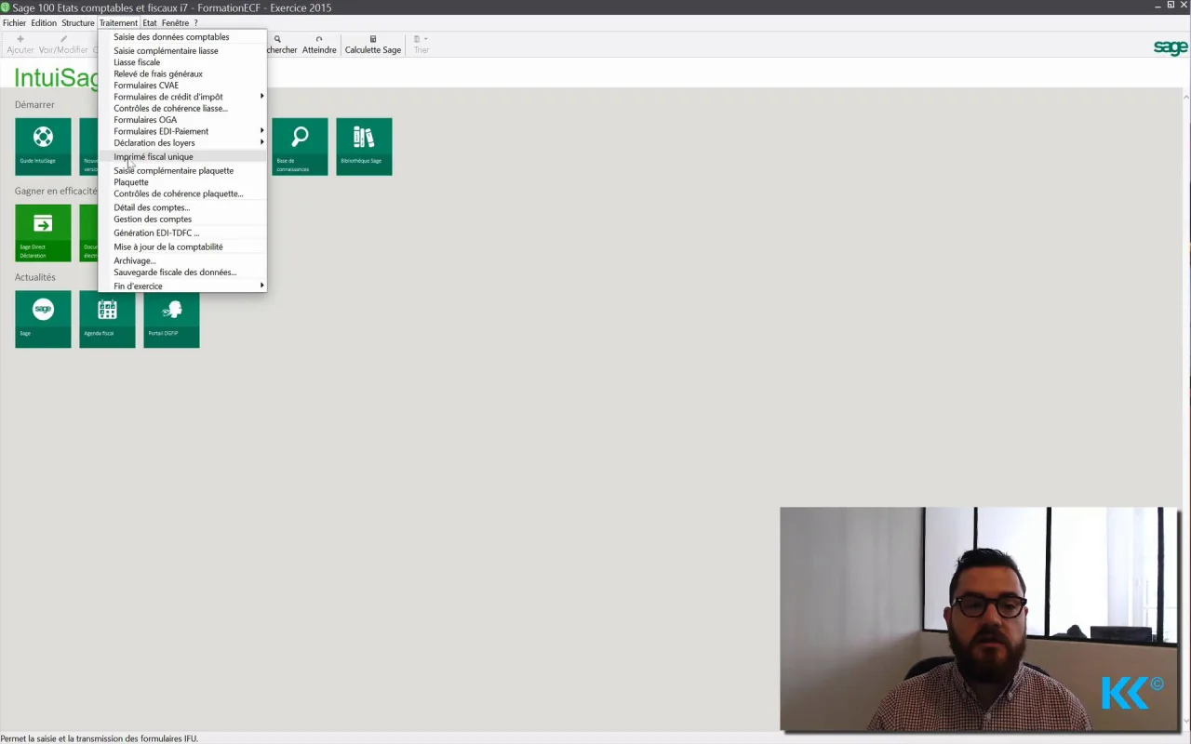Expand Formulaires de crédit d'impôt submenu

182,97
